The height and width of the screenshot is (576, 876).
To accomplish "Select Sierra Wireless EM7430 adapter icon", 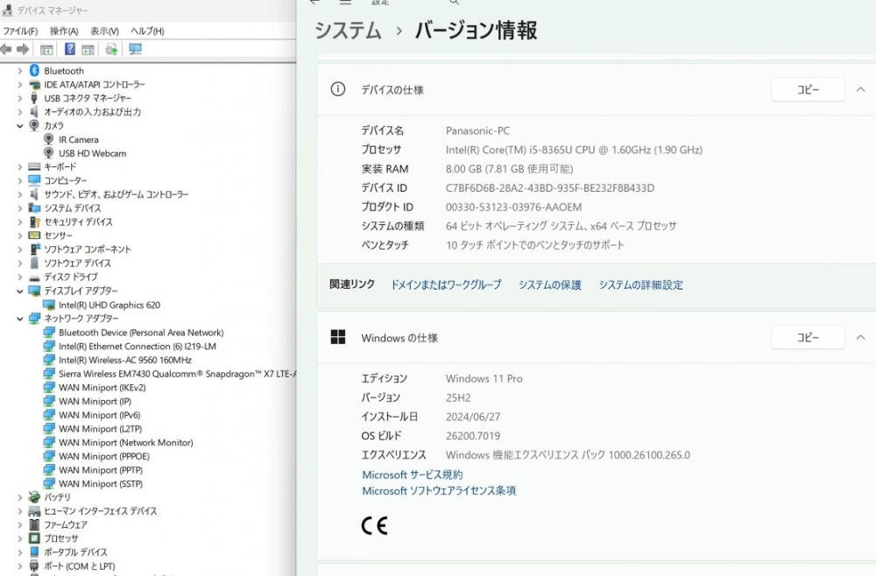I will click(x=49, y=374).
